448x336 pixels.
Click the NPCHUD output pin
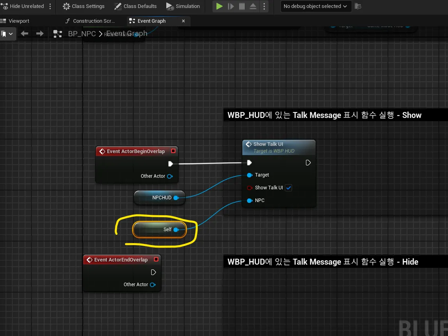point(176,198)
